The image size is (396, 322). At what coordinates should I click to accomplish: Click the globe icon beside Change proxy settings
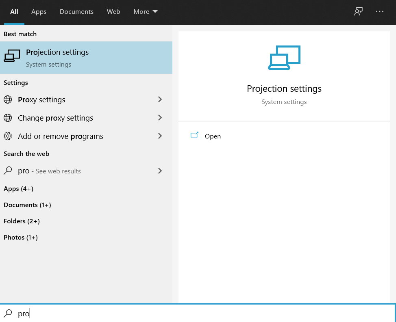coord(8,118)
